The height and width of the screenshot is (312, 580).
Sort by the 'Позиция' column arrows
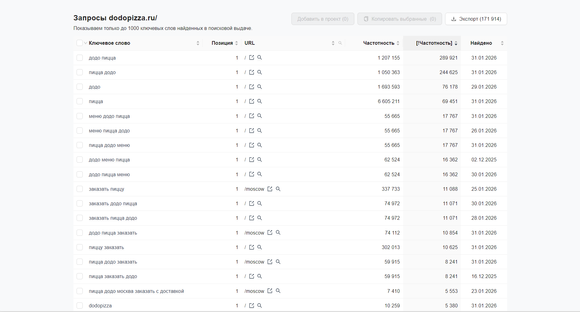point(236,43)
